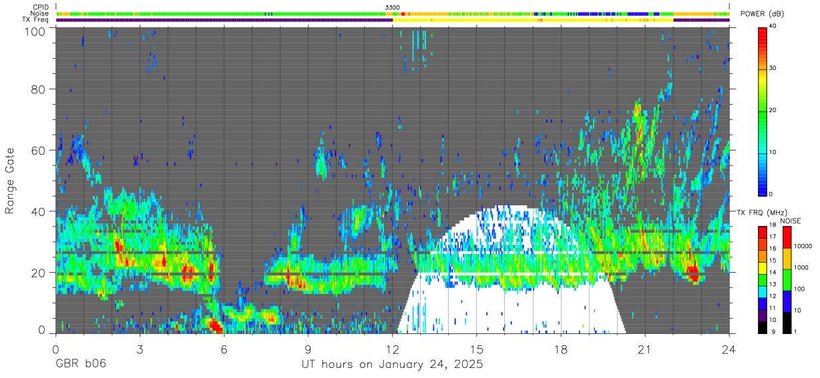Click the power scale value 10
820x378 pixels.
[773, 153]
